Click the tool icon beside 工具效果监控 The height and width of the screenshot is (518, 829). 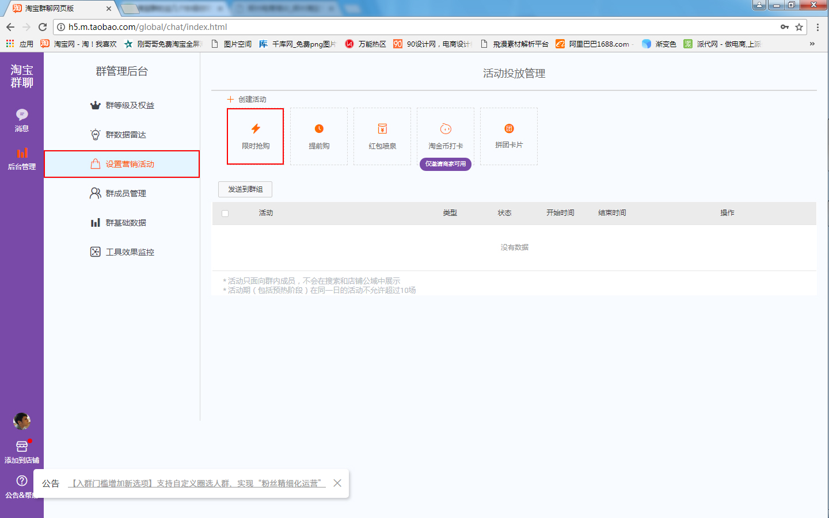[x=96, y=252]
